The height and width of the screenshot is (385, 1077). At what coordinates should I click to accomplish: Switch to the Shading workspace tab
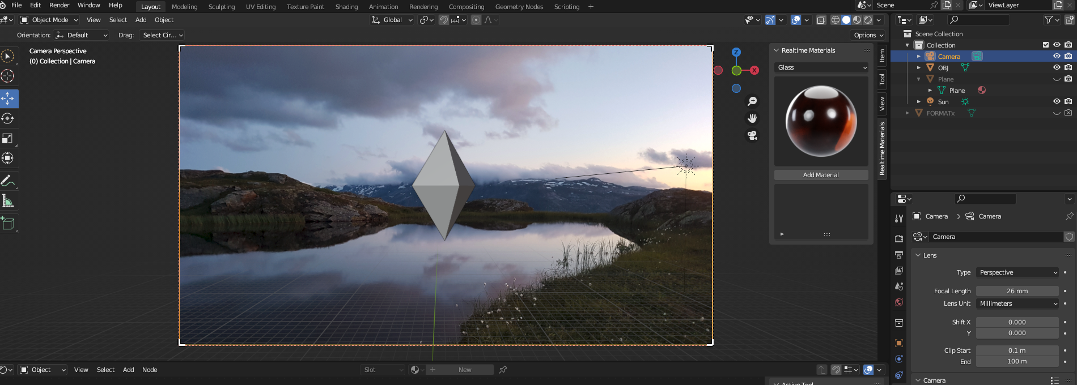coord(346,7)
